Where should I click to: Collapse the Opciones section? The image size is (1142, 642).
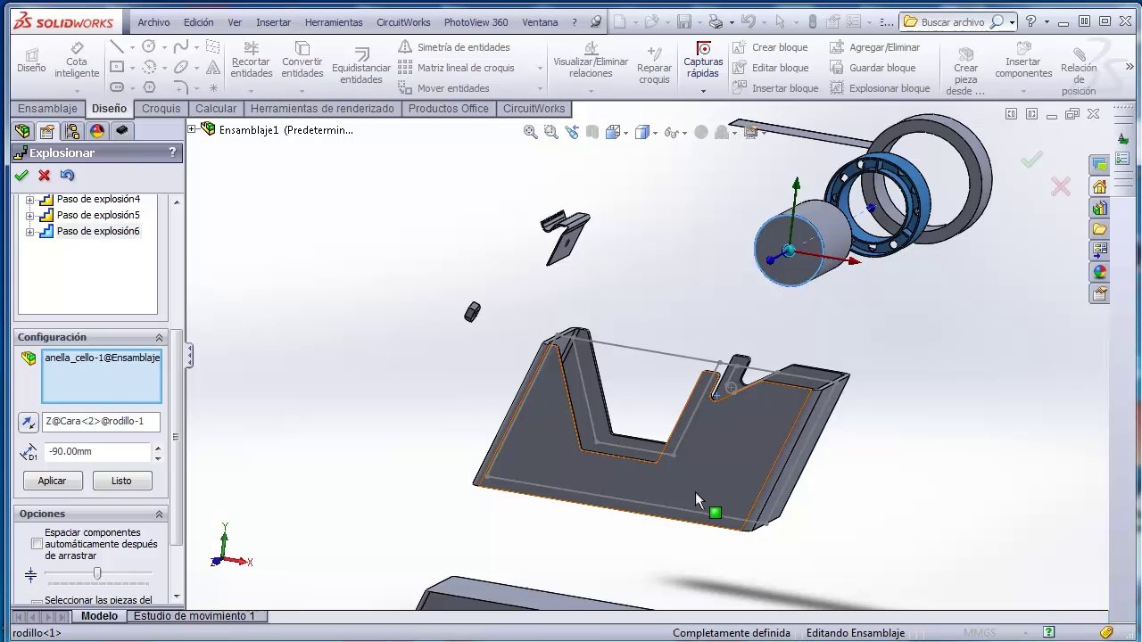point(160,514)
